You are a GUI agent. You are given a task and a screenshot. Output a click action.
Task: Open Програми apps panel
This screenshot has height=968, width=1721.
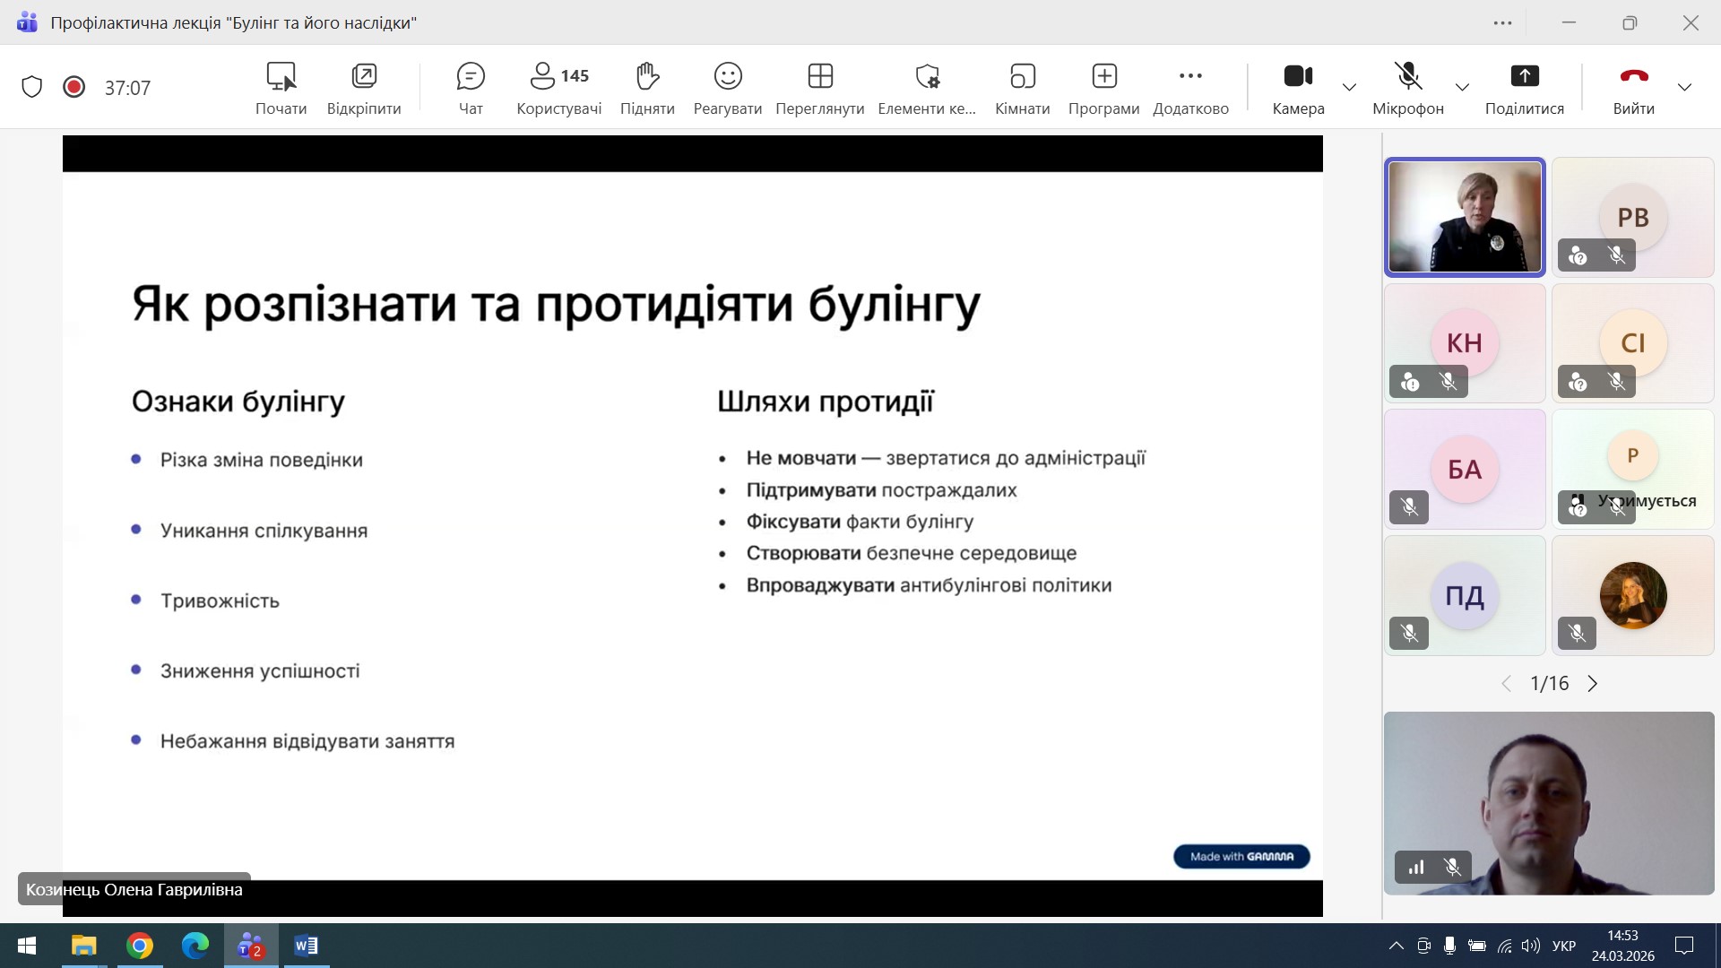pos(1103,87)
